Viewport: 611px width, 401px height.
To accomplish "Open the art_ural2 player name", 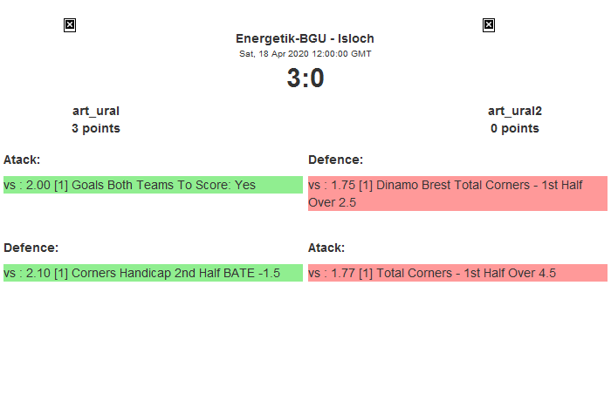I will click(x=514, y=111).
